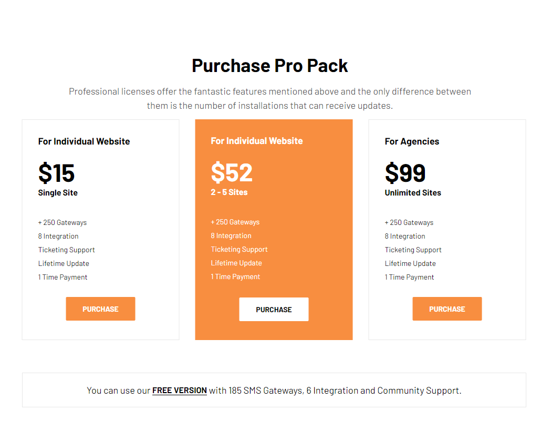Click Ticketing Support in the Agencies card
Screen dimensions: 551x421
point(413,250)
